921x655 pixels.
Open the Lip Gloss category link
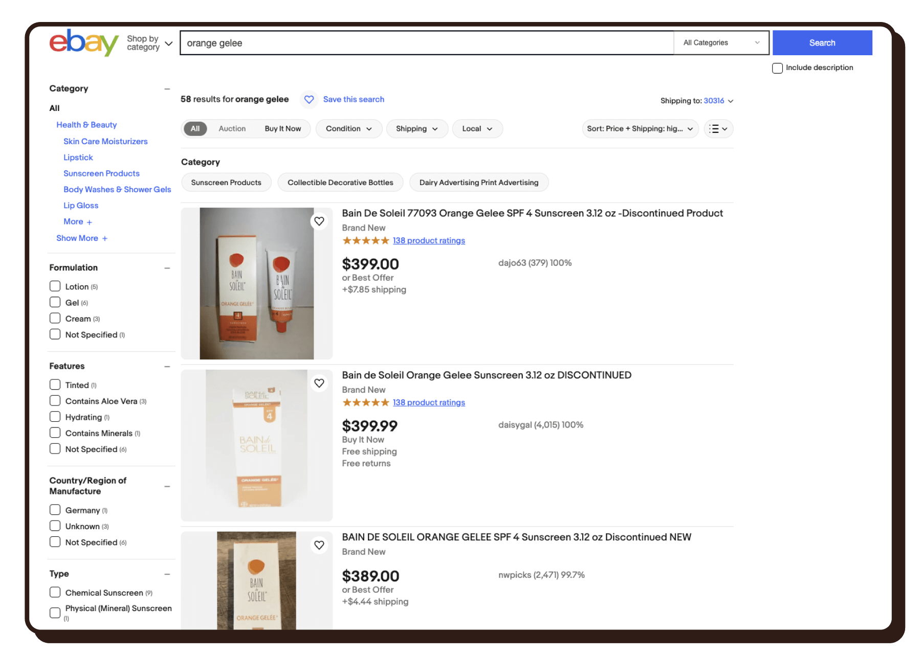click(x=81, y=206)
